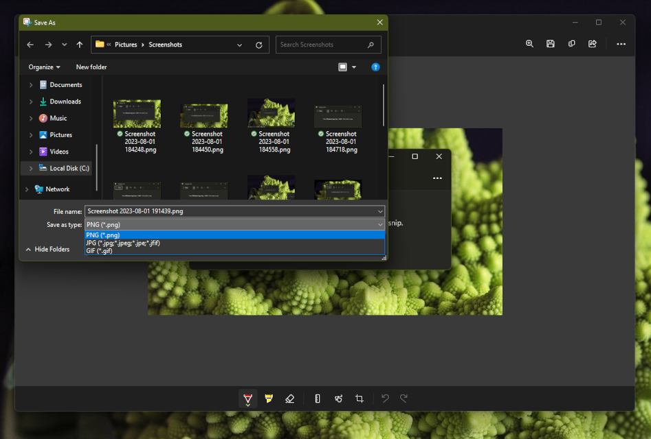651x439 pixels.
Task: Click the undo arrow in Snipping Tool
Action: (x=385, y=399)
